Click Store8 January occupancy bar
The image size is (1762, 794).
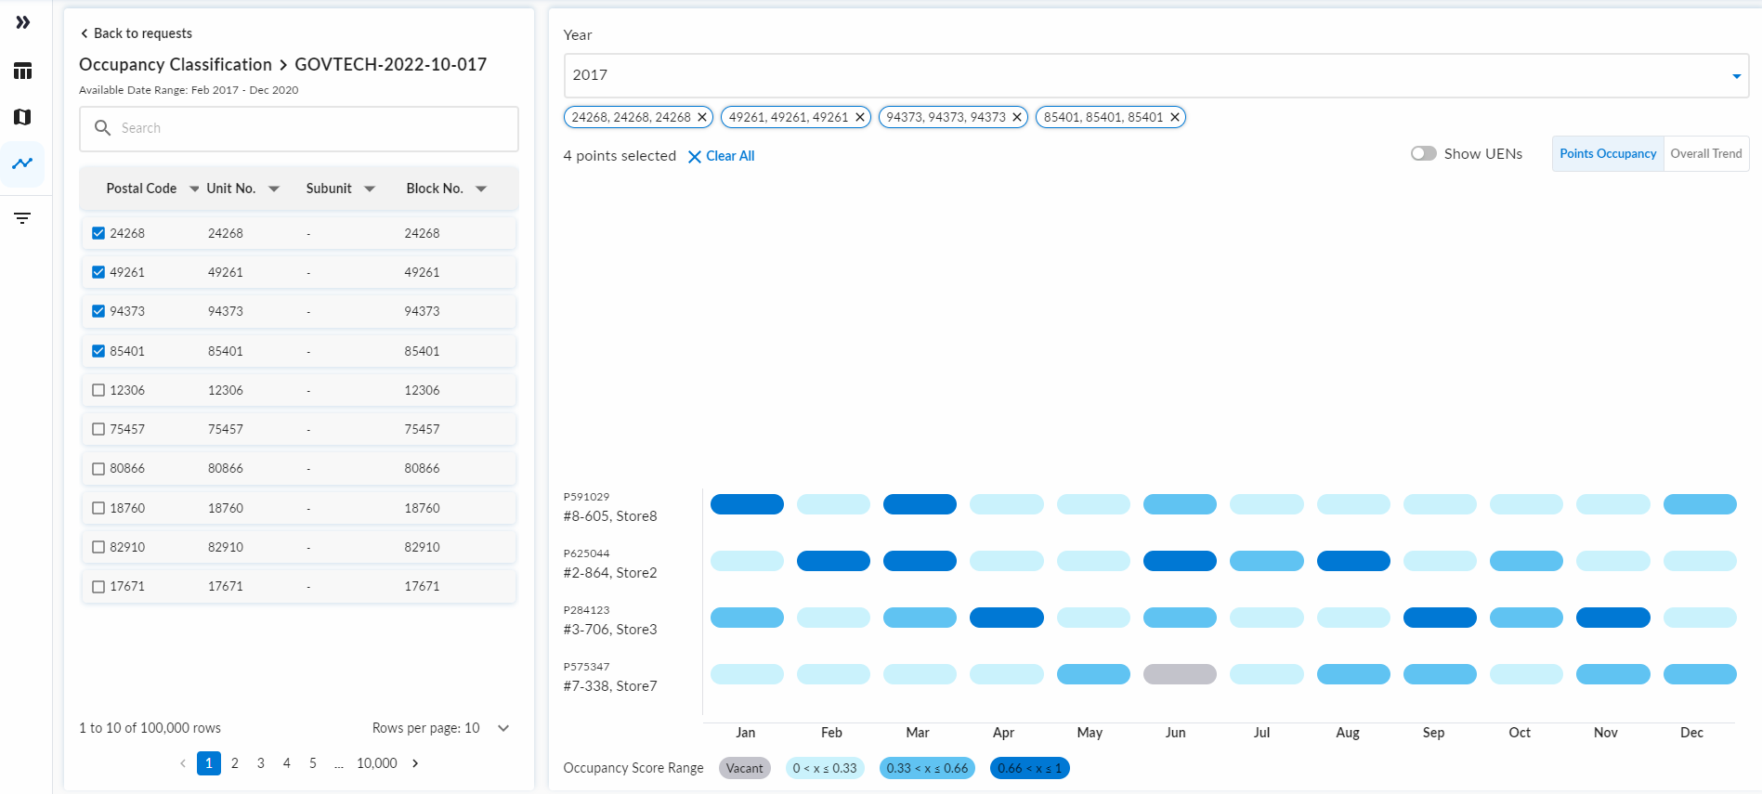[x=747, y=504]
